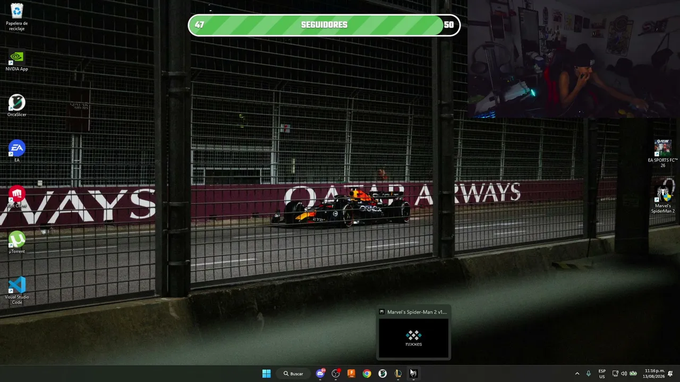Viewport: 680px width, 382px height.
Task: Open the Papelera de reciclaje desktop icon
Action: pos(16,17)
